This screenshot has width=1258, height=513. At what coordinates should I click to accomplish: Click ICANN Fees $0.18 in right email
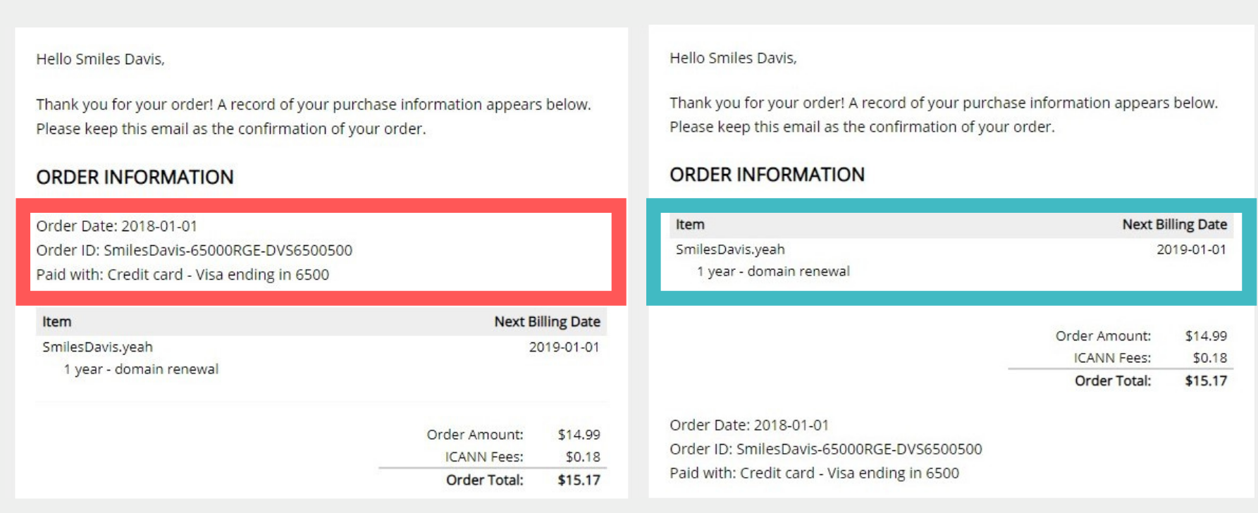tap(1150, 358)
